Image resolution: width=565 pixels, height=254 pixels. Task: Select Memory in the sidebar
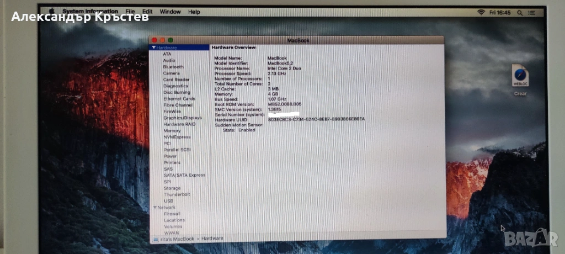[172, 131]
